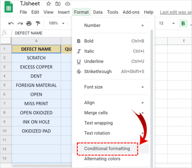Image resolution: width=192 pixels, height=168 pixels.
Task: Click the undo arrow icon
Action: pos(11,23)
